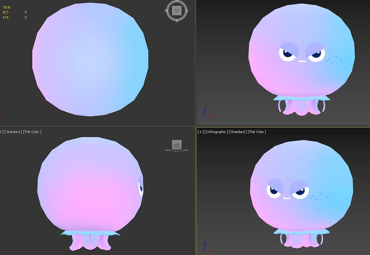Click the N compass direction on ViewCube

point(177,1)
